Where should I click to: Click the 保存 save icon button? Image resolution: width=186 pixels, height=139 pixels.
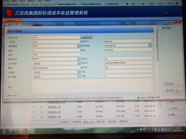click(167, 84)
